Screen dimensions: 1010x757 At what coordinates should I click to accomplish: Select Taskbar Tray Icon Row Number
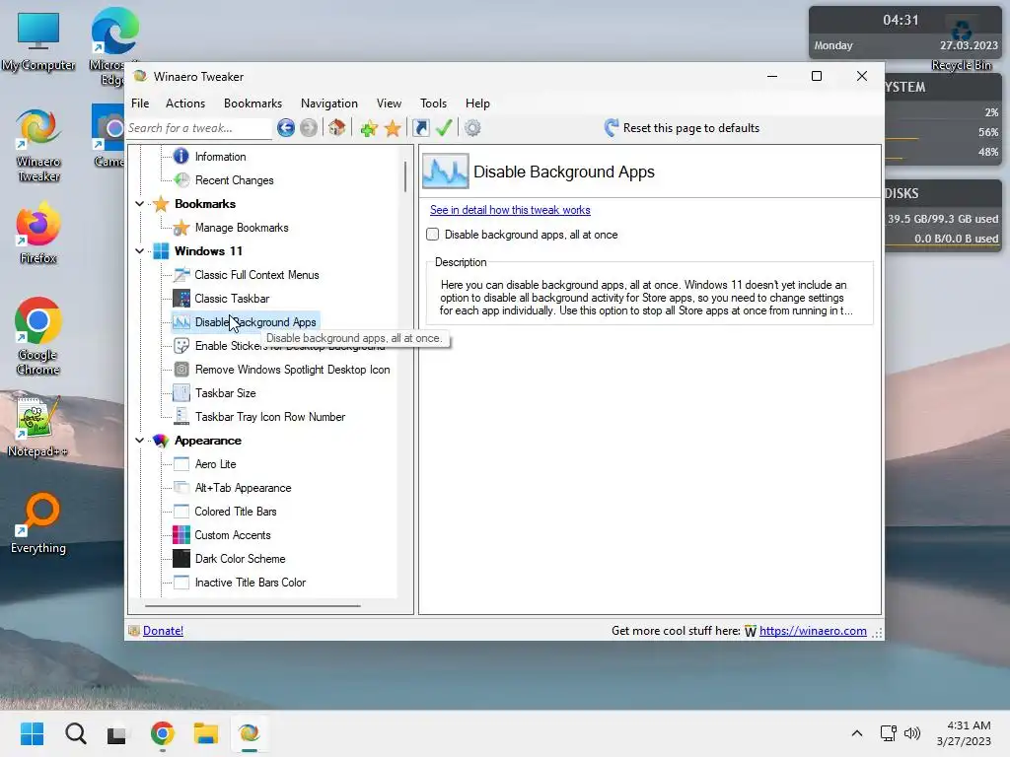(270, 417)
